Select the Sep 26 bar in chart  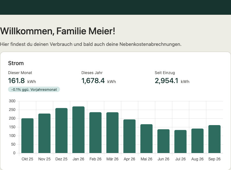tap(215, 139)
